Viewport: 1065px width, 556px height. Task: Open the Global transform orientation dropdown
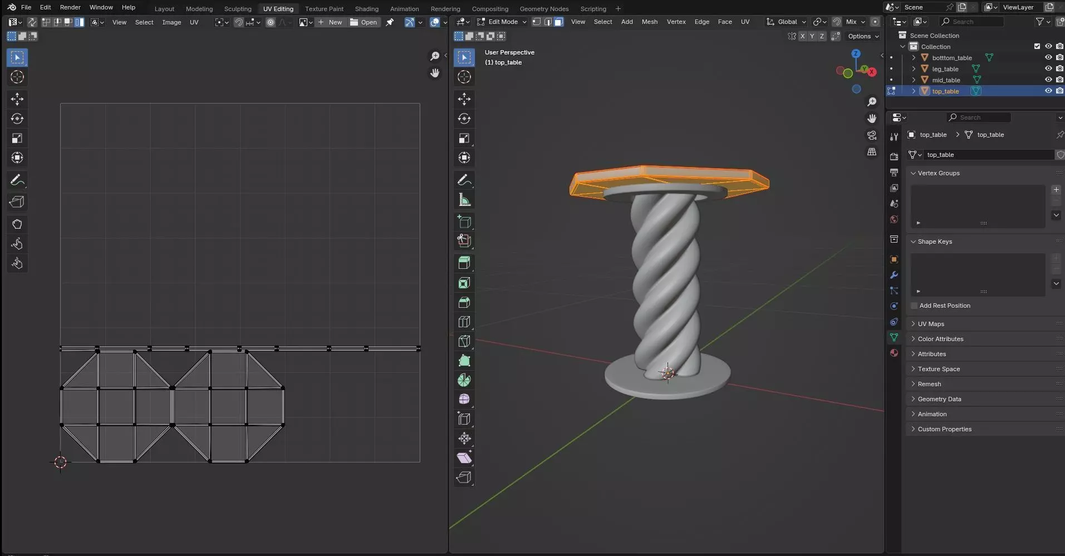786,22
